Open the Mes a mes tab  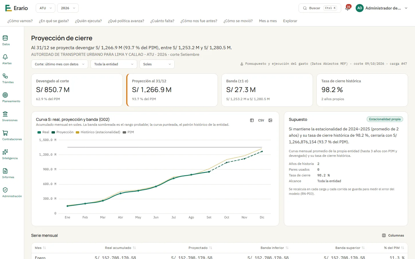[268, 21]
